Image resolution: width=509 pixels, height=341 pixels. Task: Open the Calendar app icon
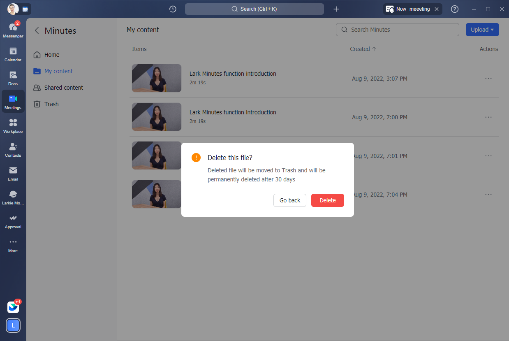(x=13, y=53)
